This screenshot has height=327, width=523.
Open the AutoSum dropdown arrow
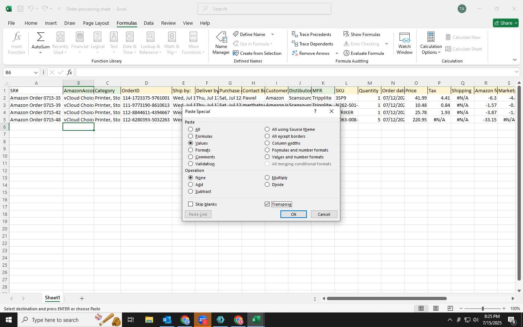click(40, 53)
